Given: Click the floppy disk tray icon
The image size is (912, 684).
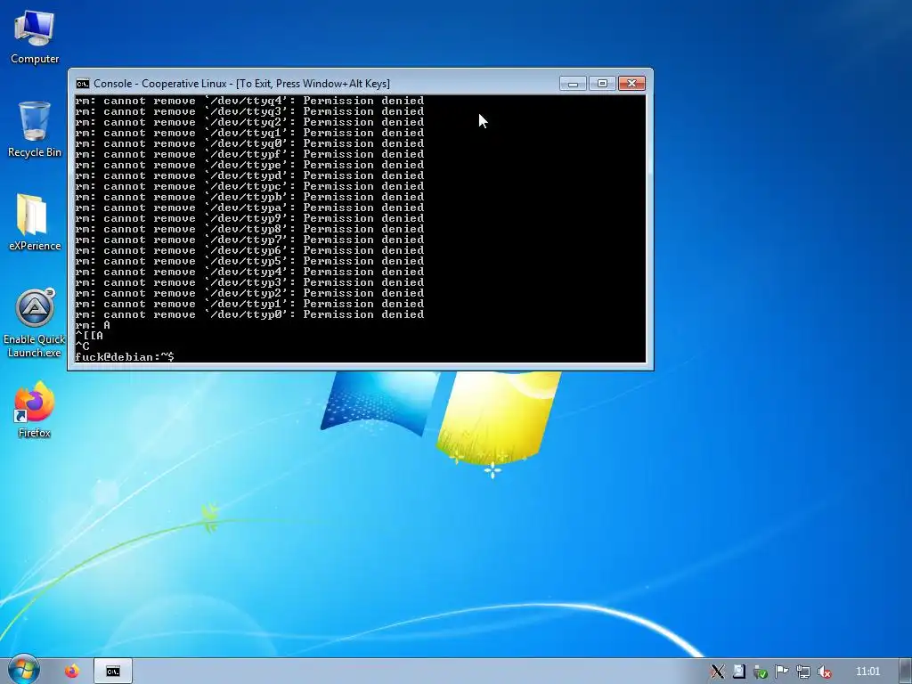Looking at the screenshot, I should click(738, 672).
